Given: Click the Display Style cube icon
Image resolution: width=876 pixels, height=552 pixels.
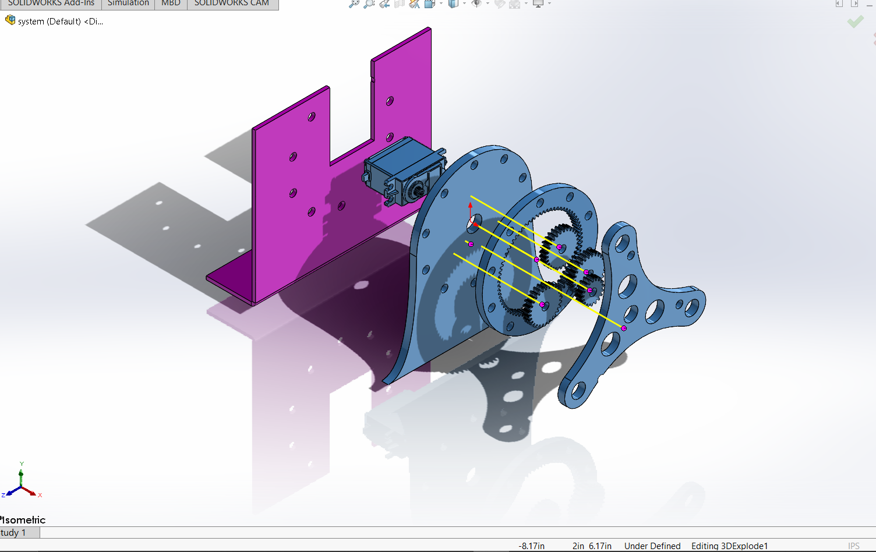Looking at the screenshot, I should [x=453, y=3].
